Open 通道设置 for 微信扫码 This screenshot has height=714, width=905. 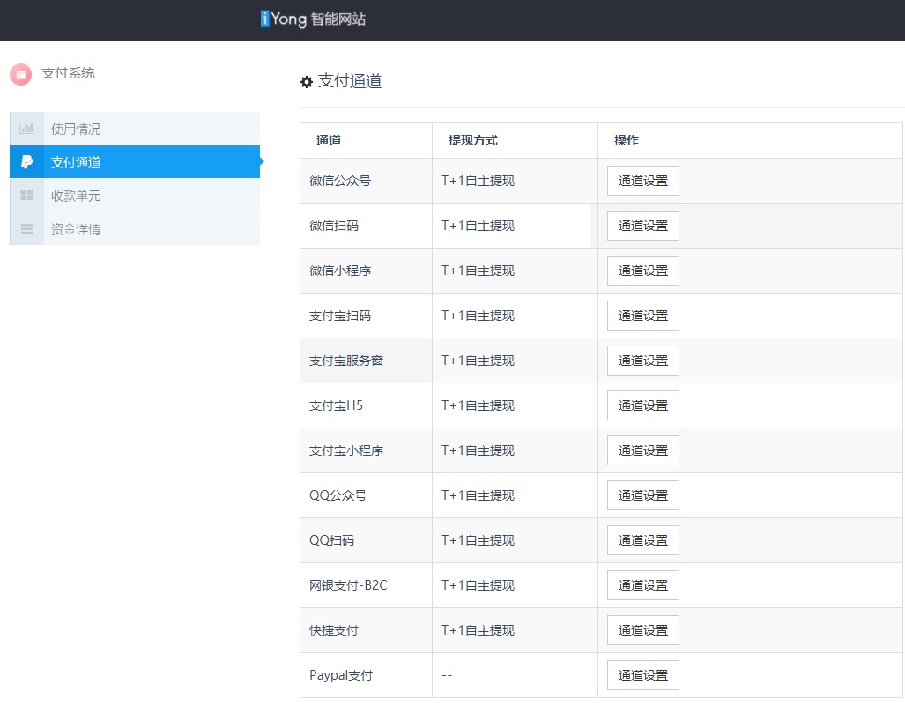click(x=642, y=225)
